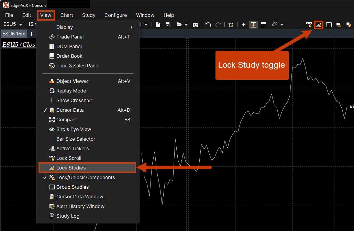Click the Lock Study toggle in the toolbar
The image size is (354, 231).
(x=319, y=25)
